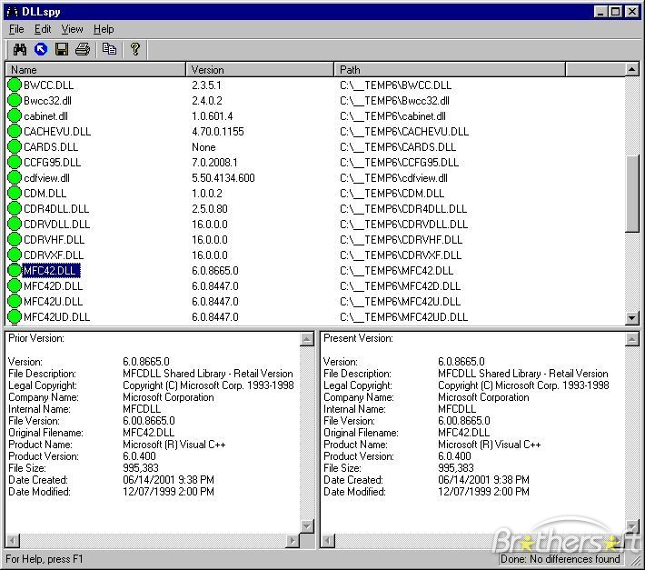Click the binoculars search toolbar icon
The image size is (645, 570).
click(x=20, y=49)
